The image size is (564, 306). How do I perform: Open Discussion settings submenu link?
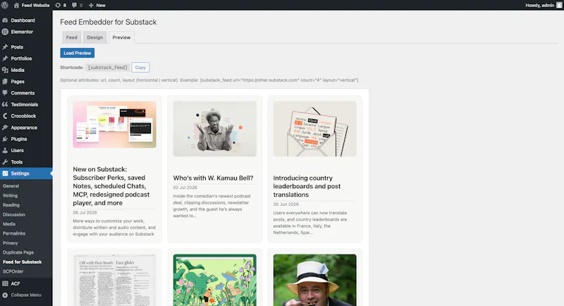[x=14, y=214]
